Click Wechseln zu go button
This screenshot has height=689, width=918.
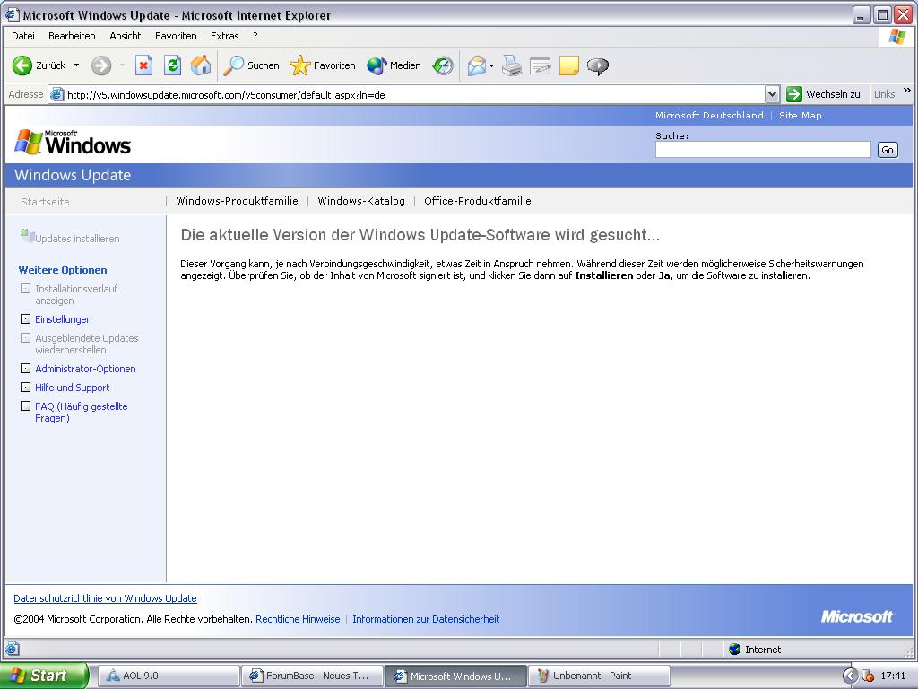click(x=823, y=94)
